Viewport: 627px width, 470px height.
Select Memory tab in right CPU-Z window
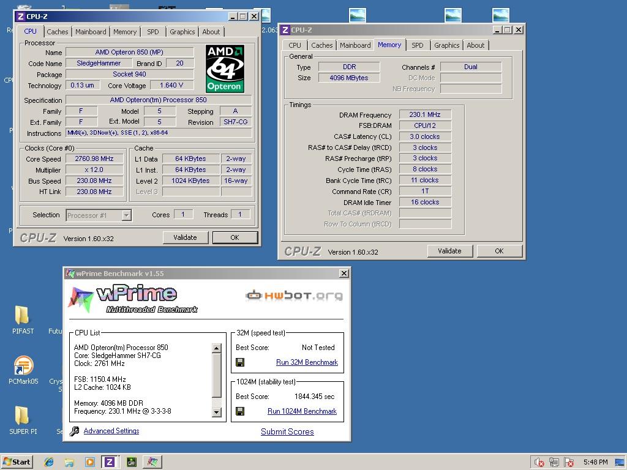[x=389, y=45]
